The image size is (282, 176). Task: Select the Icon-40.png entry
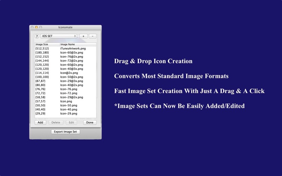click(69, 109)
